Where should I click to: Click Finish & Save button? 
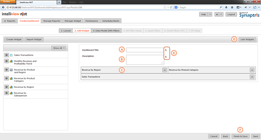pos(240,136)
